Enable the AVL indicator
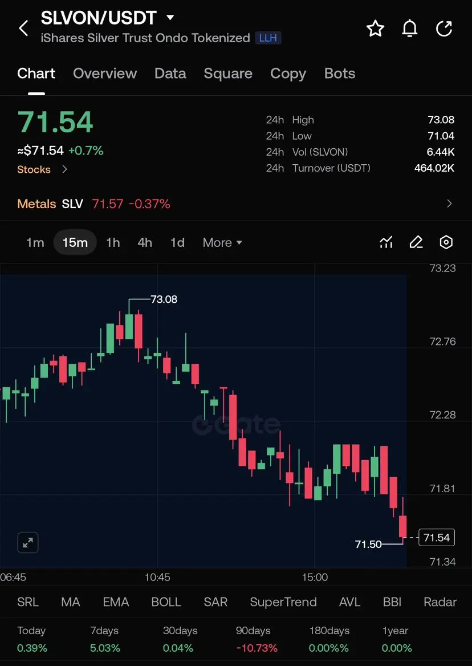This screenshot has height=666, width=472. 350,602
